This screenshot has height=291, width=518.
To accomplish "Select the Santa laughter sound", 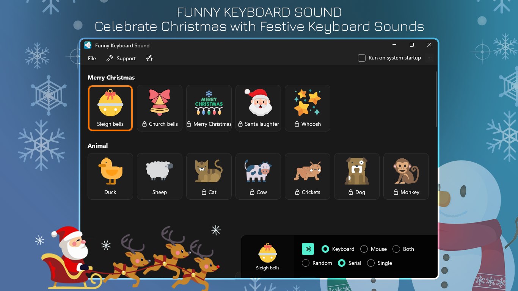I will click(258, 108).
